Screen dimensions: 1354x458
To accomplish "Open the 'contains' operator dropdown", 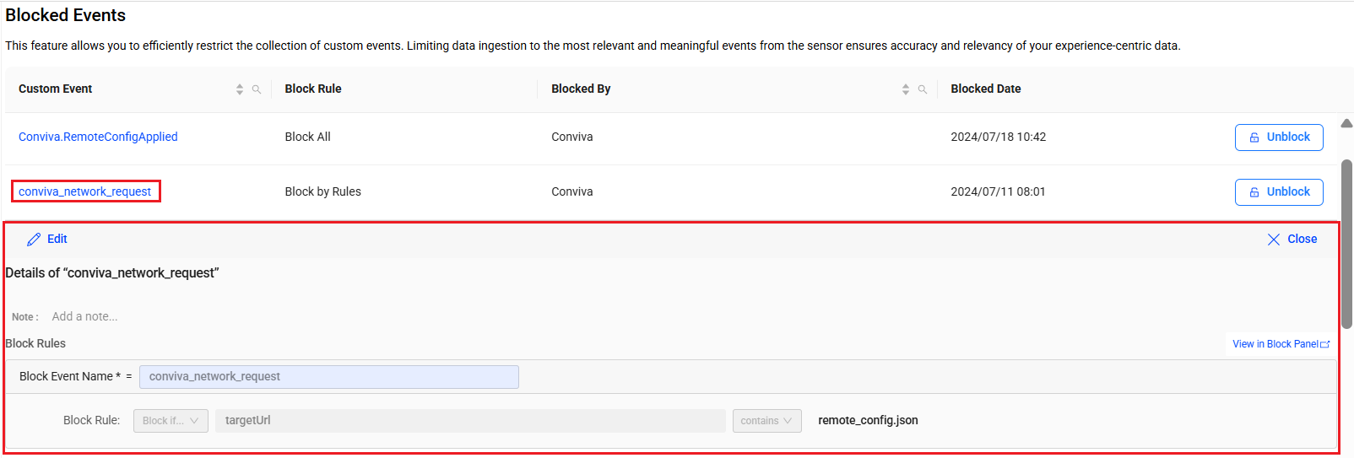I will (x=766, y=421).
